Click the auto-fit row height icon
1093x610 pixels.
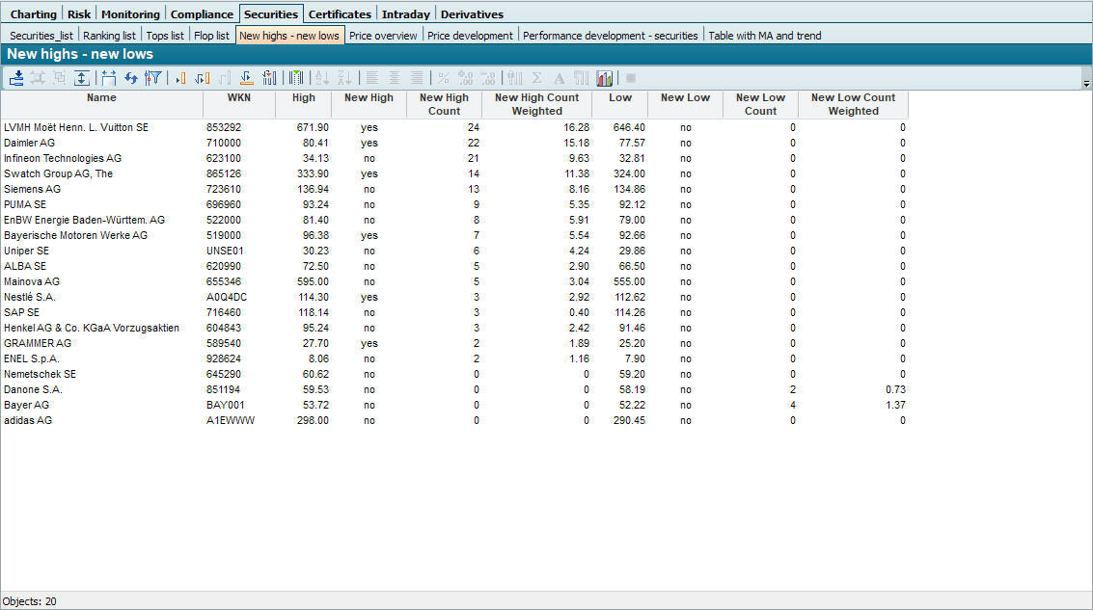click(82, 78)
